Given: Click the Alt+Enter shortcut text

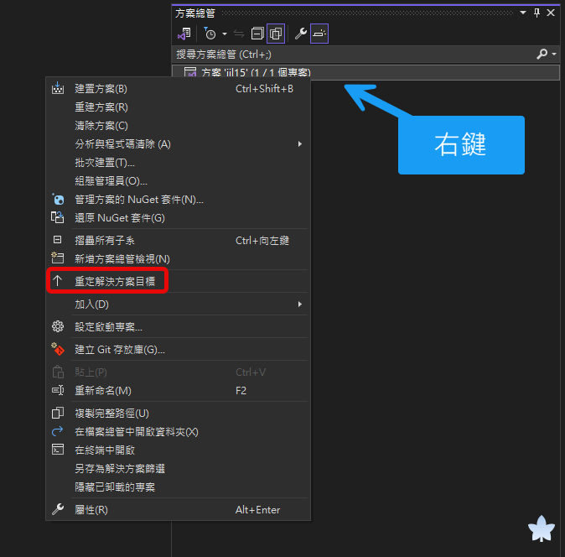Looking at the screenshot, I should coord(257,510).
